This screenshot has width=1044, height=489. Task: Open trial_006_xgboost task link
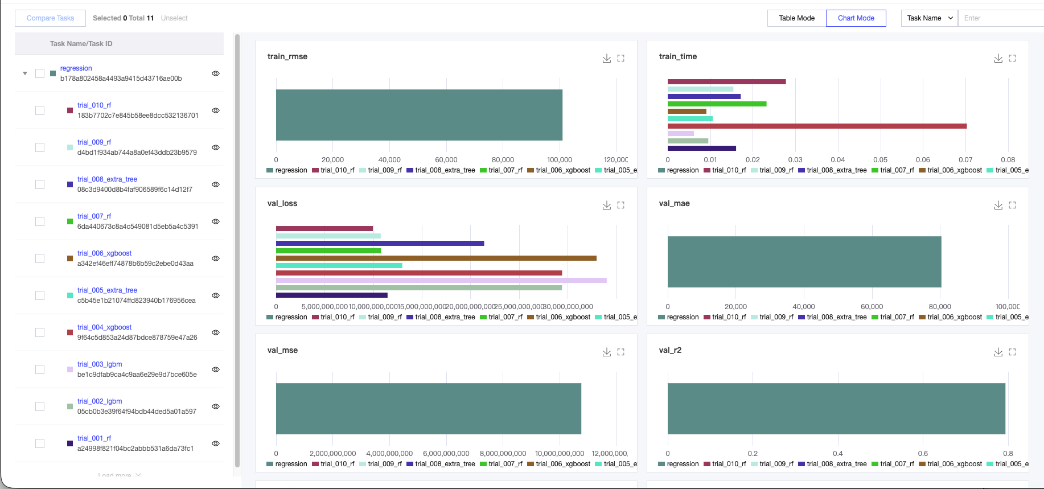tap(104, 253)
